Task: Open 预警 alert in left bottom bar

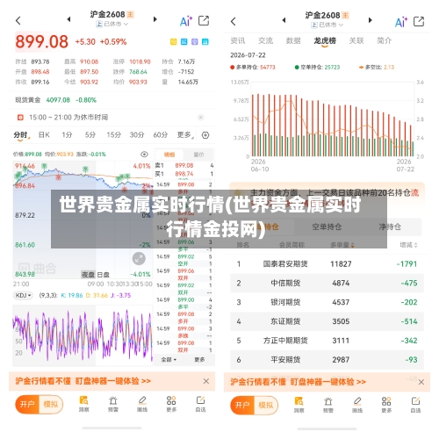Action: [113, 404]
